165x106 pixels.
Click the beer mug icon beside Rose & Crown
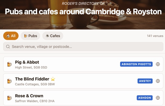point(9,98)
